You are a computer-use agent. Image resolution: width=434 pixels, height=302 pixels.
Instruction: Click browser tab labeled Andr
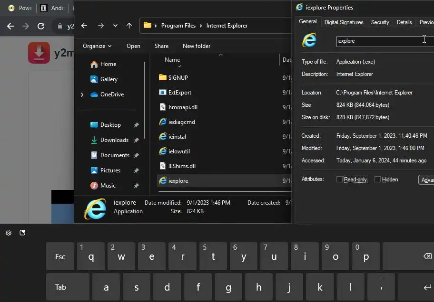pos(53,8)
